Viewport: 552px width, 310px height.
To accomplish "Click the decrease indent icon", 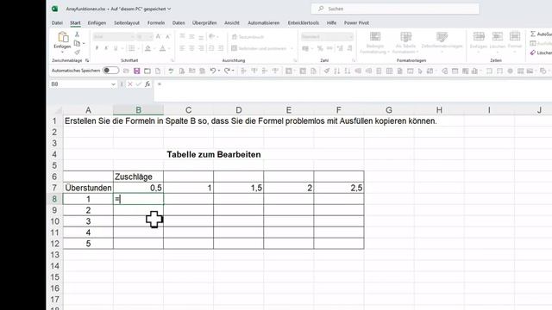I will 211,48.
